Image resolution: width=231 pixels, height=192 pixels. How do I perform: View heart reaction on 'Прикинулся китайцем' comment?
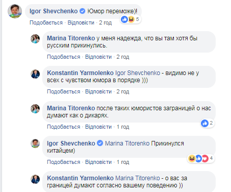coord(205,158)
